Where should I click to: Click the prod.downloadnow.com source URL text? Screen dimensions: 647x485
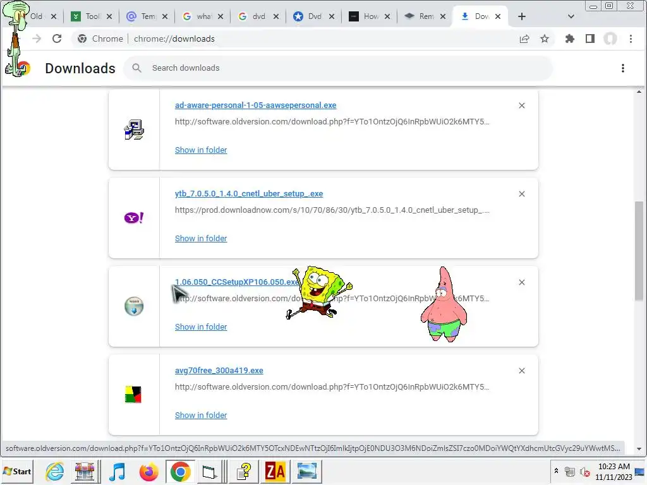tap(332, 210)
